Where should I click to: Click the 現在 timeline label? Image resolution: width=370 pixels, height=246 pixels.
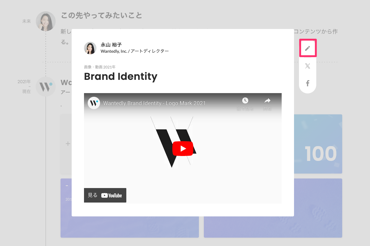pyautogui.click(x=27, y=92)
